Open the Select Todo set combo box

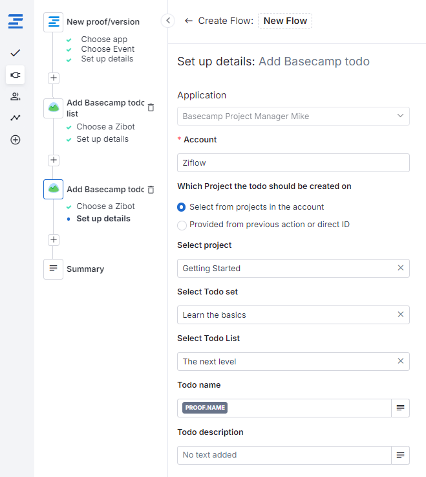pos(284,315)
